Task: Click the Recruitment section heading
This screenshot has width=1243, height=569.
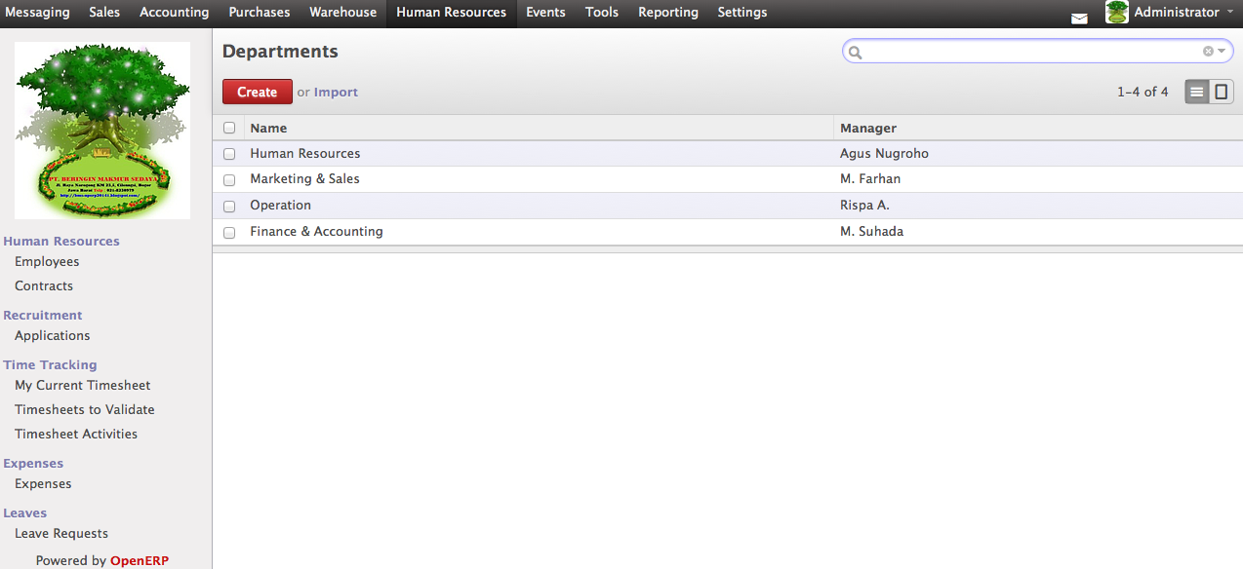Action: 43,315
